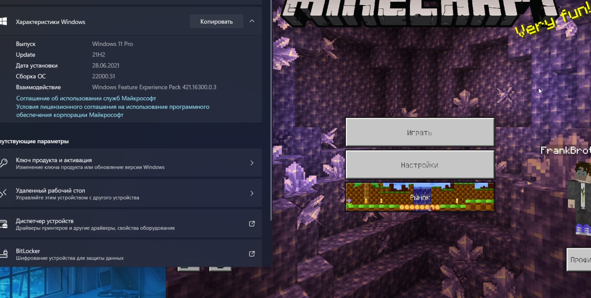The width and height of the screenshot is (591, 298).
Task: Click the Играть button in Minecraft
Action: 420,133
